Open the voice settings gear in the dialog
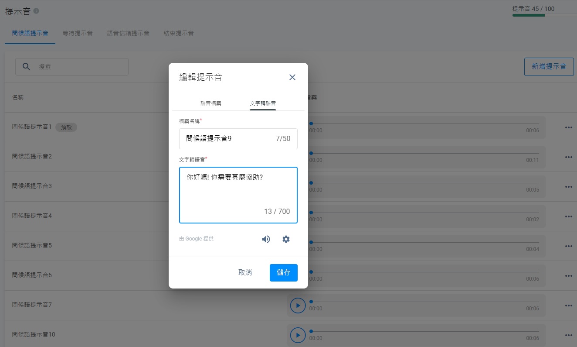Image resolution: width=577 pixels, height=347 pixels. click(286, 239)
